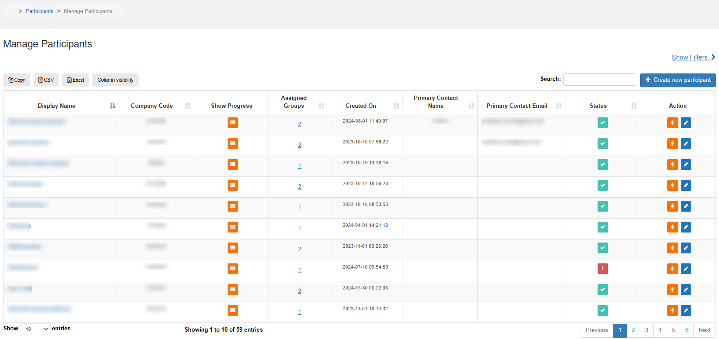
Task: Toggle green status check for 2023-11-01 09:26:20 row
Action: [603, 248]
